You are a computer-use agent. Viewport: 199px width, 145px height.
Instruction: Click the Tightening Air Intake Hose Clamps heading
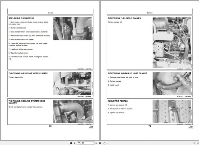28,73
